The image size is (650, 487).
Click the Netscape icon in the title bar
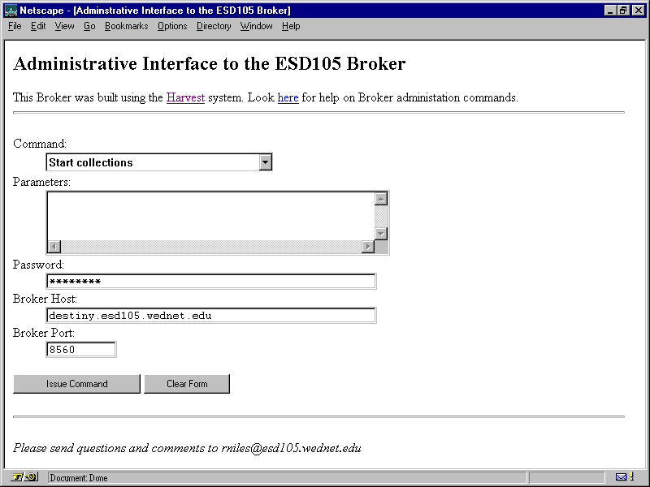click(11, 11)
